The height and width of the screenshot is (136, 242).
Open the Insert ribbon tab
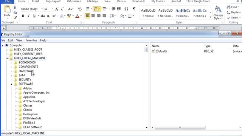tap(36, 1)
